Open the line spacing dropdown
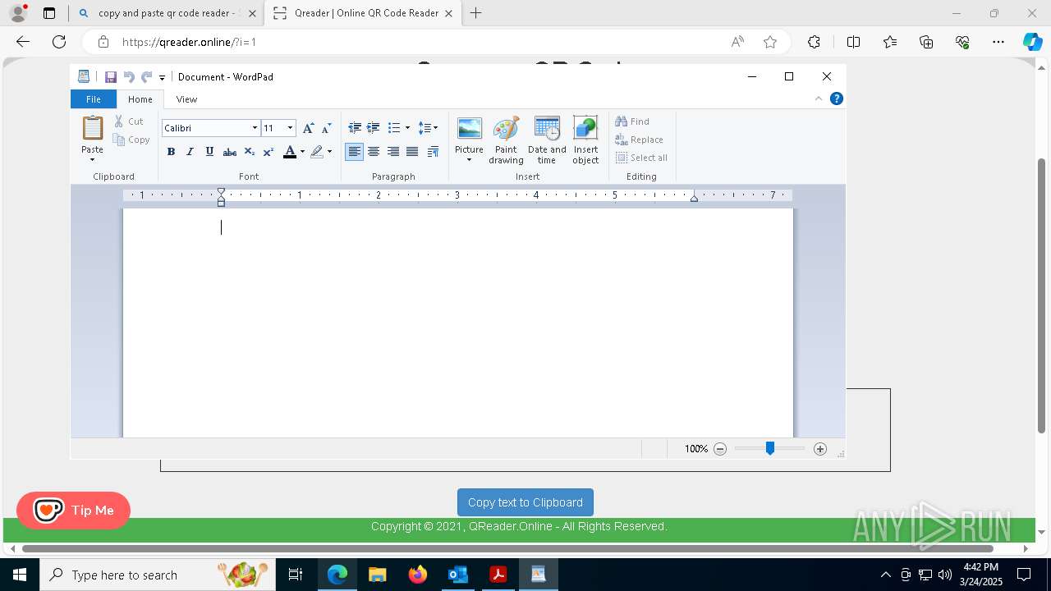This screenshot has height=591, width=1051. pos(428,128)
